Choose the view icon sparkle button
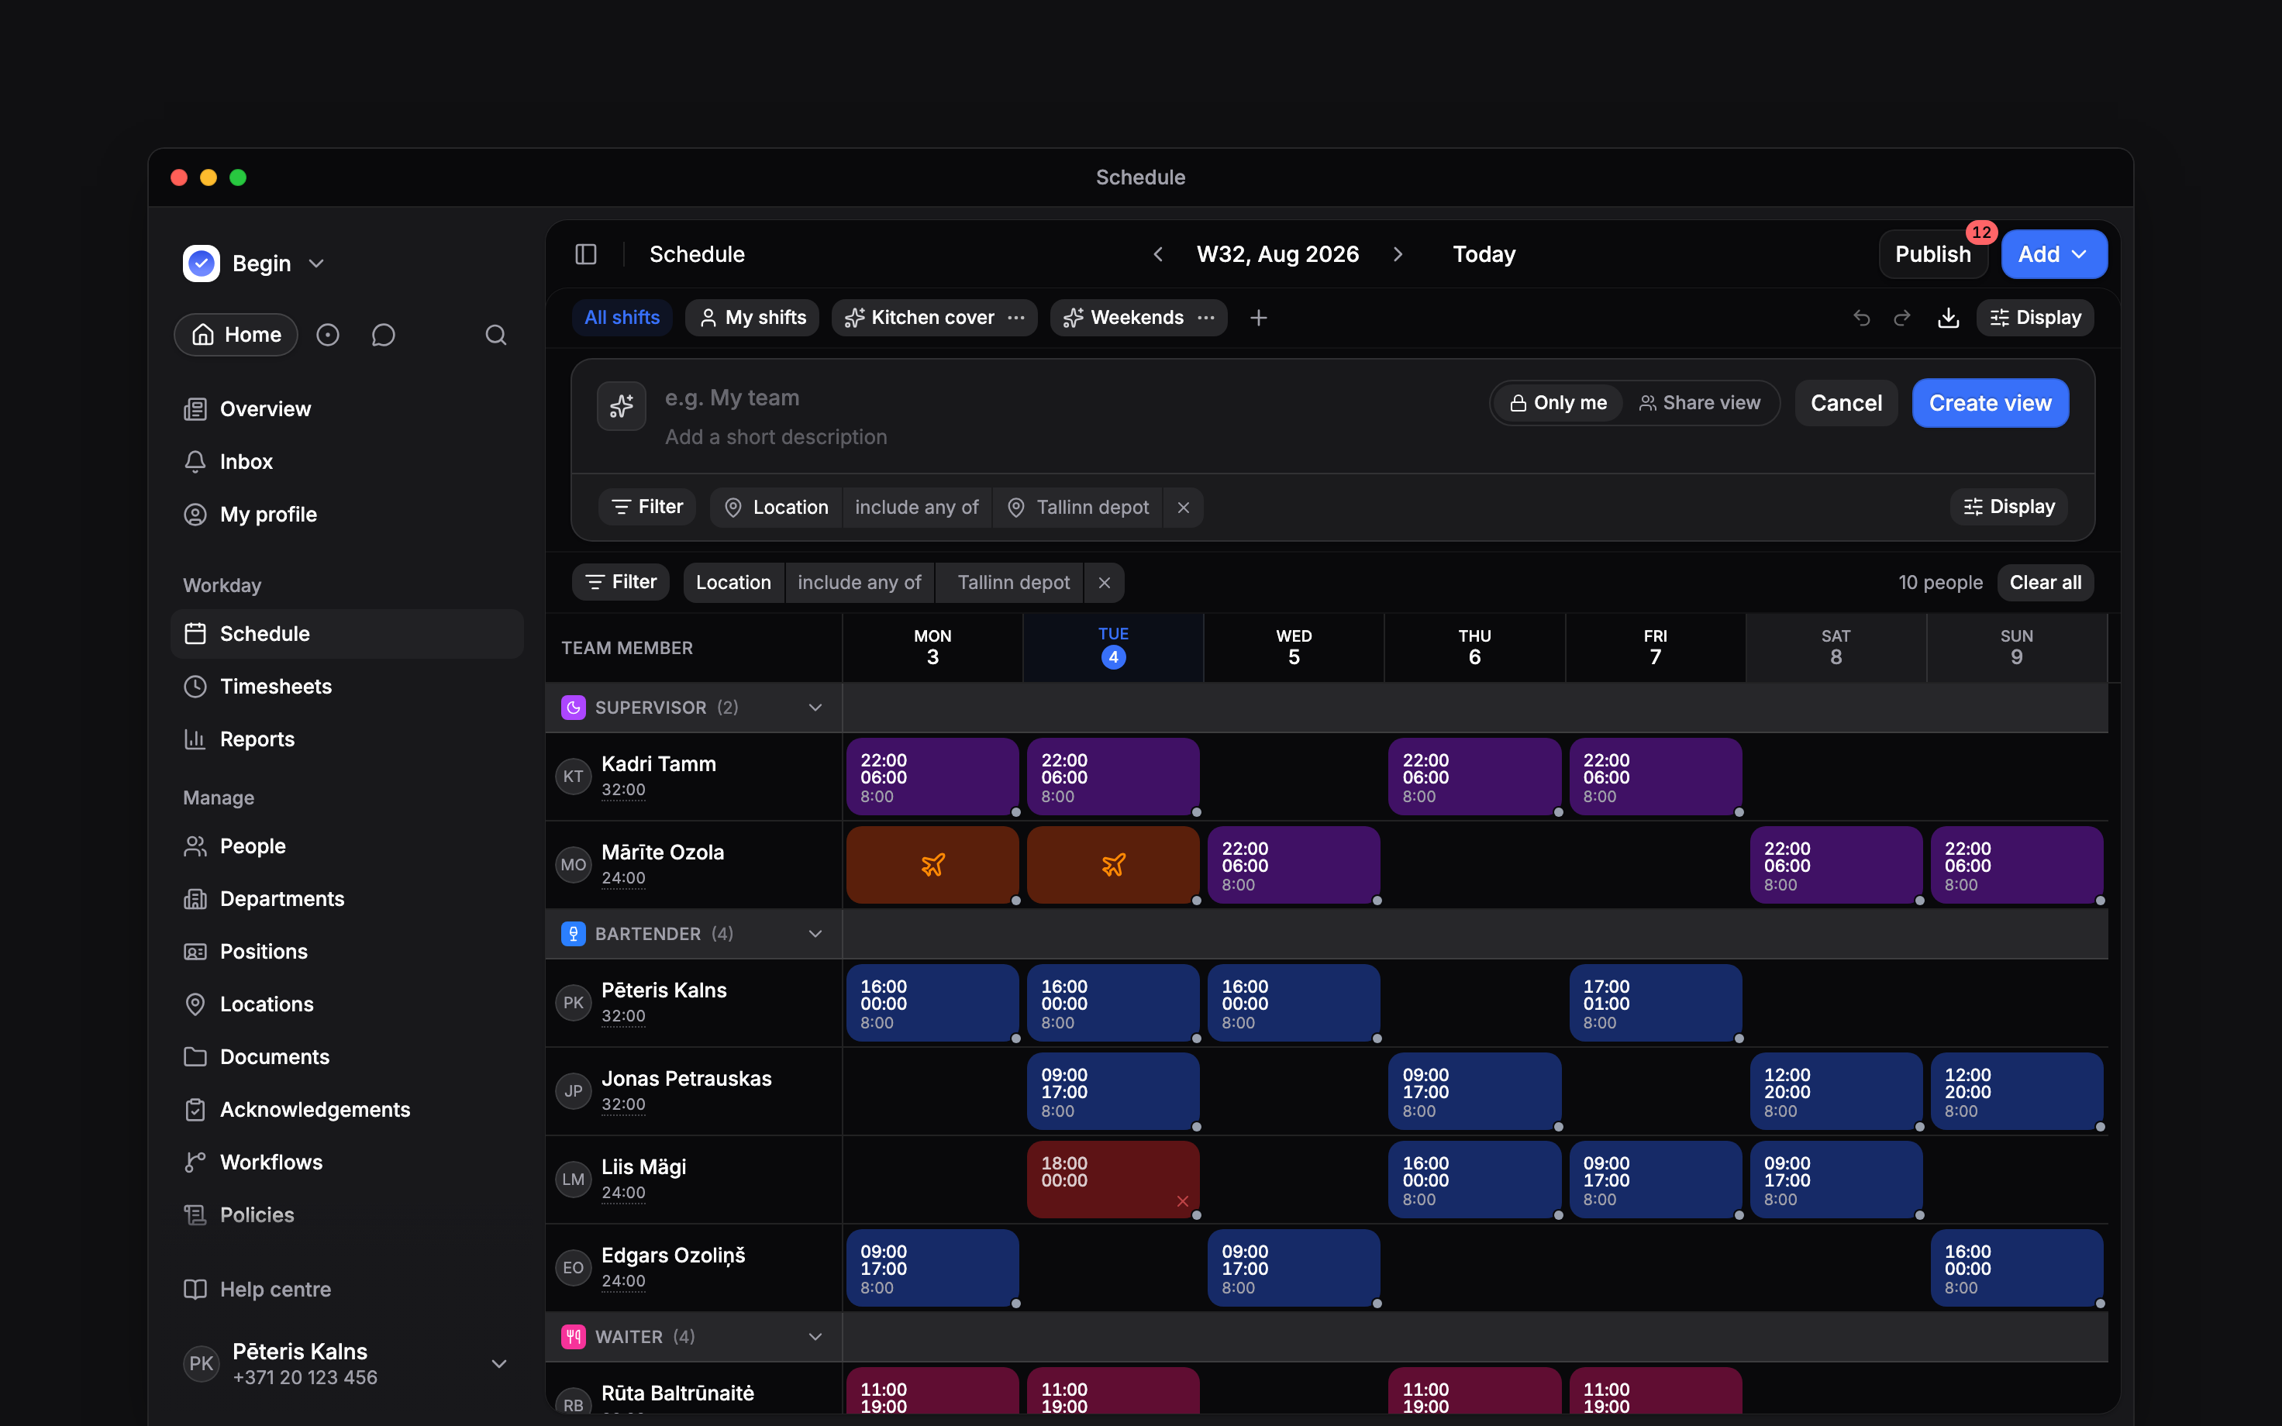The height and width of the screenshot is (1426, 2282). point(622,405)
